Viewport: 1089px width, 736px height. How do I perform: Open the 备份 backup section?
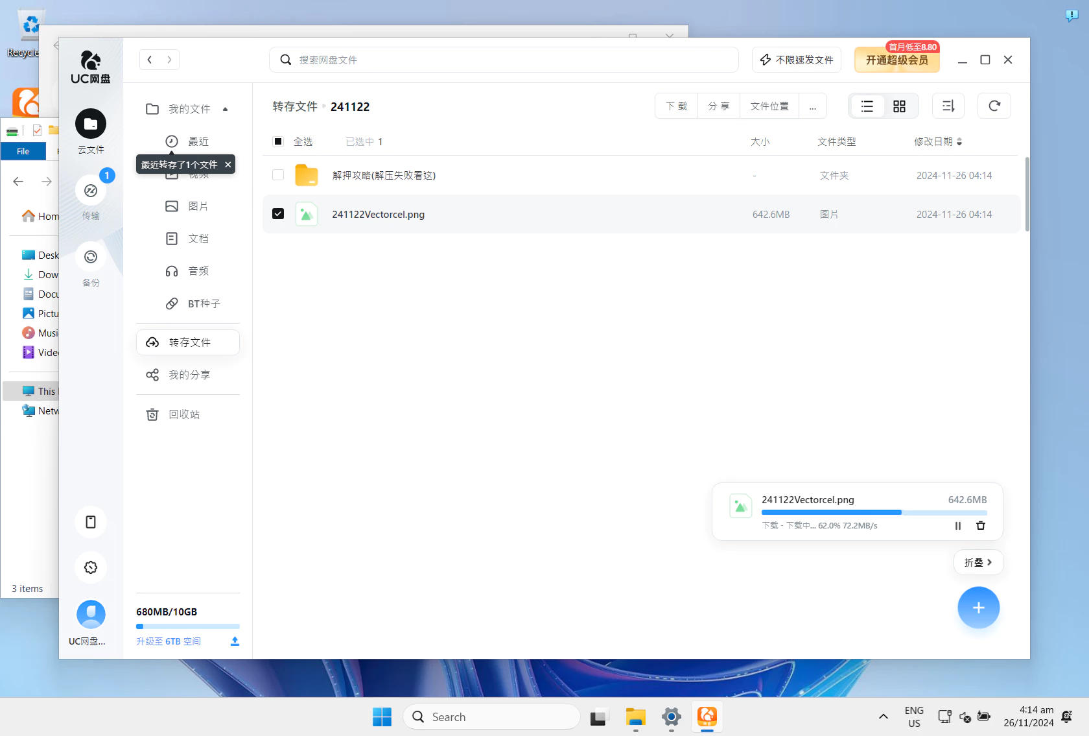pos(91,265)
